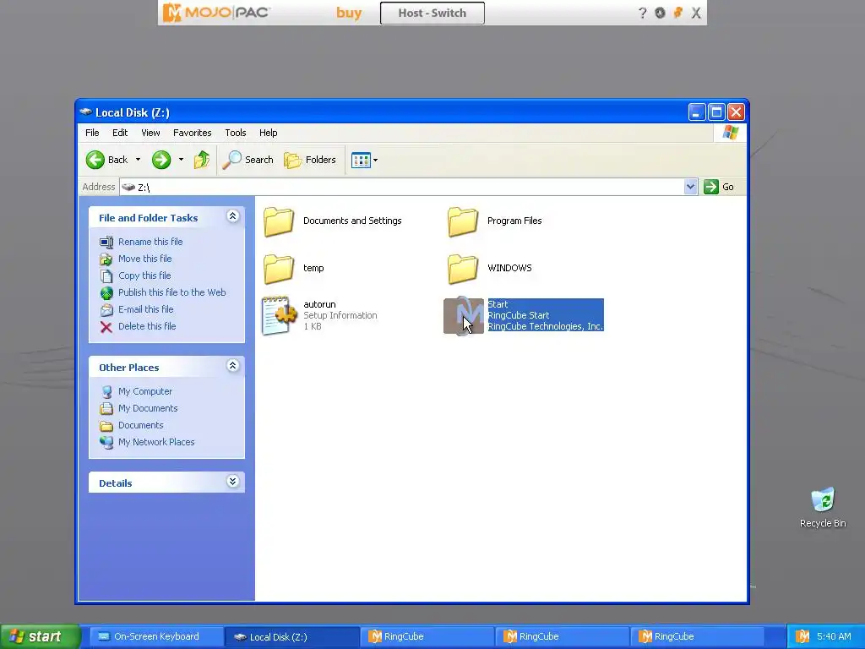Viewport: 865px width, 649px height.
Task: Open the View menu
Action: tap(150, 133)
